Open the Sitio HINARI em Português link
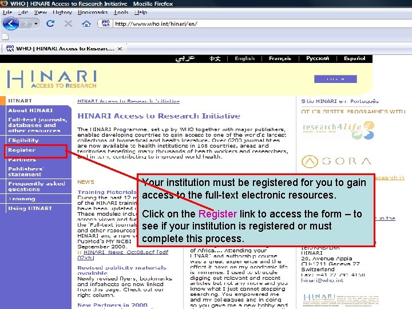The width and height of the screenshot is (412, 309). pos(340,101)
